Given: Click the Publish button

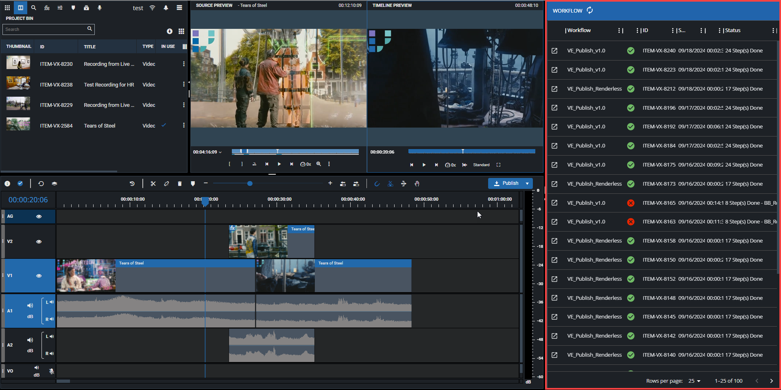Looking at the screenshot, I should pos(509,183).
